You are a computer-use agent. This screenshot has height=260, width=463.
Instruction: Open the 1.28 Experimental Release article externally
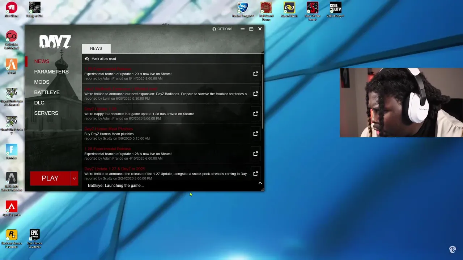(x=255, y=154)
